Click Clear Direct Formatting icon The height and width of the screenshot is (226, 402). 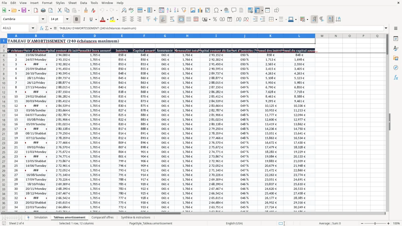pyautogui.click(x=93, y=10)
